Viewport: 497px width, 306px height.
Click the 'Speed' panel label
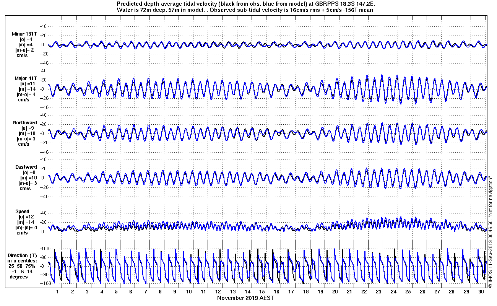[22, 211]
